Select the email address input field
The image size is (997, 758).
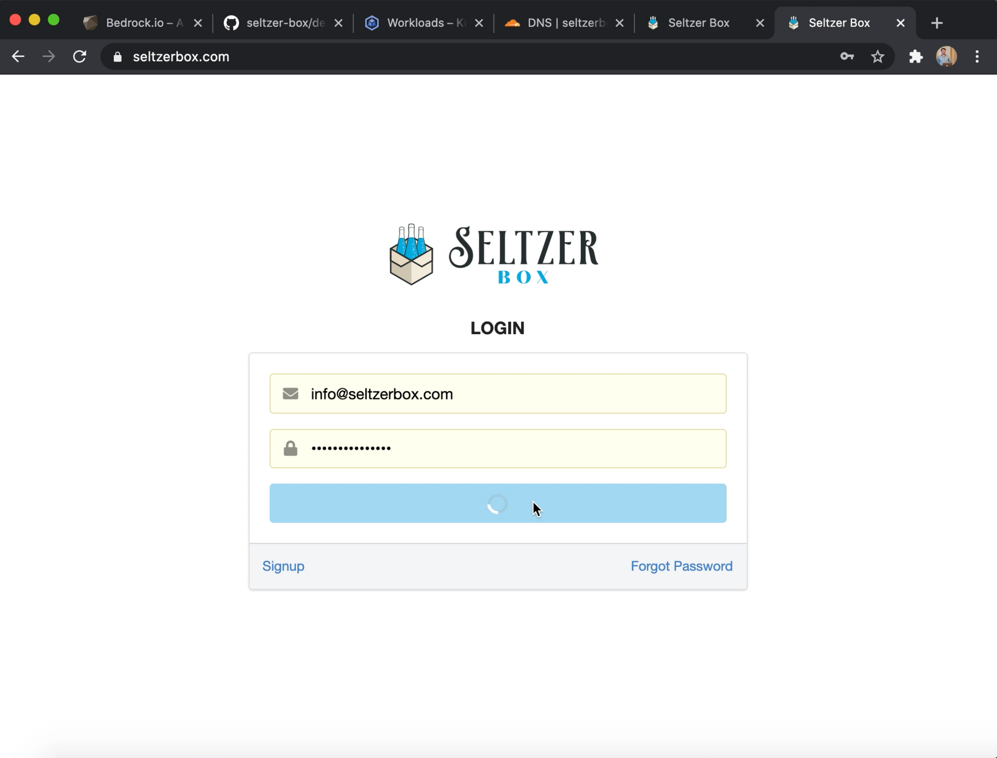click(498, 393)
